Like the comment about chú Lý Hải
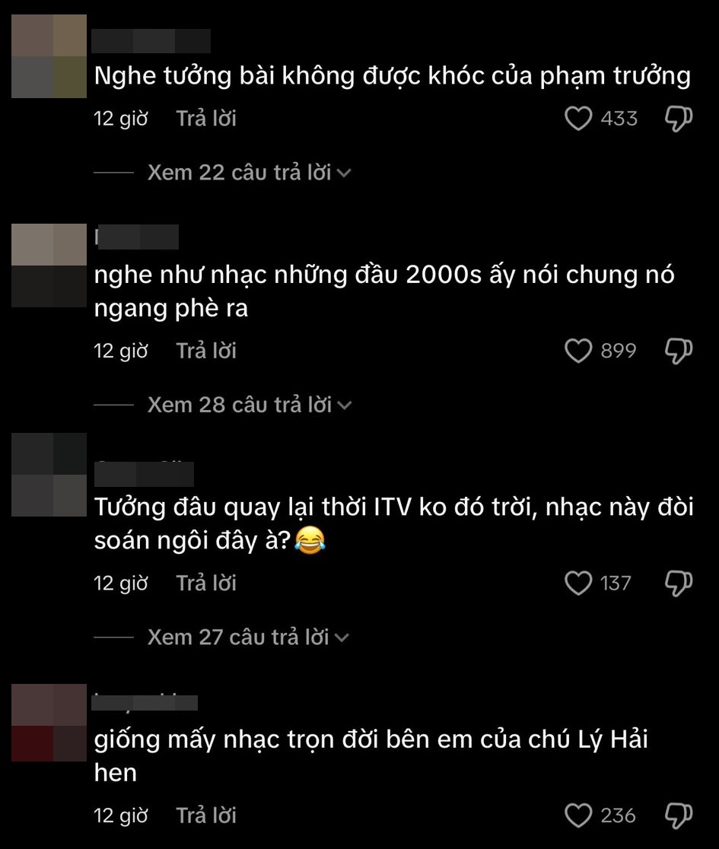 pos(578,816)
